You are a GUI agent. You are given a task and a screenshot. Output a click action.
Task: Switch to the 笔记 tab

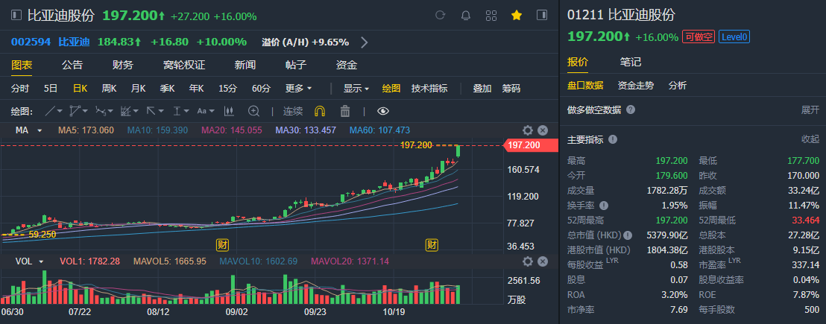click(631, 62)
